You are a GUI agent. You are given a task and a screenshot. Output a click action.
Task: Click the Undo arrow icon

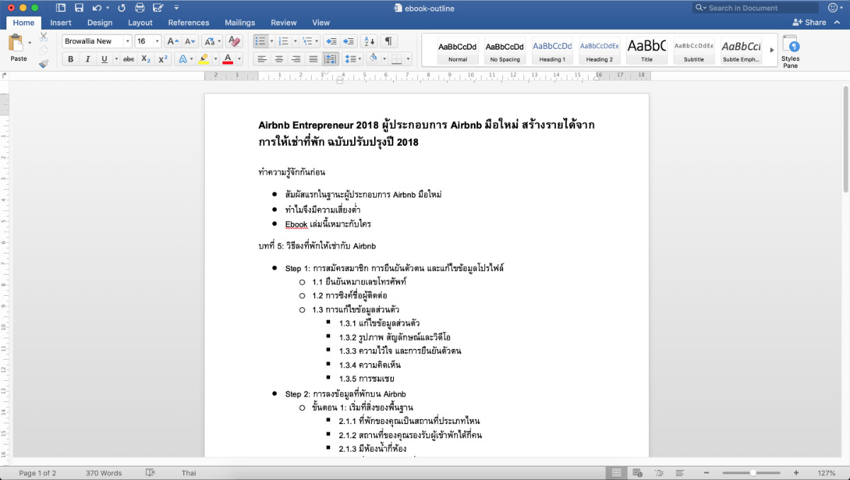pyautogui.click(x=97, y=8)
